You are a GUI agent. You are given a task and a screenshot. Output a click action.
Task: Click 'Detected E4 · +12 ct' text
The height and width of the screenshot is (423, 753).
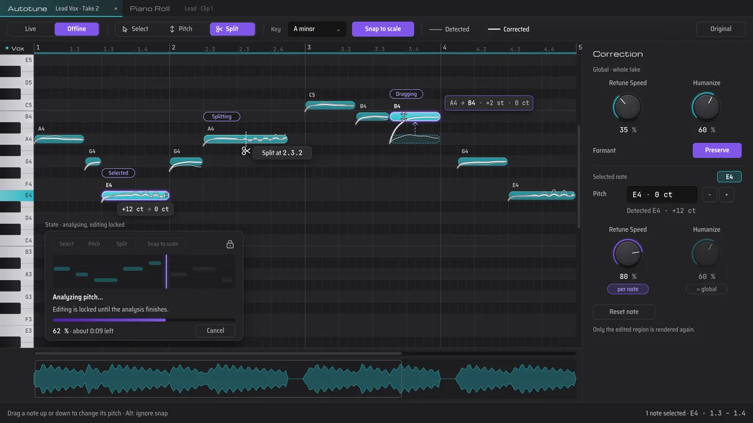point(661,211)
